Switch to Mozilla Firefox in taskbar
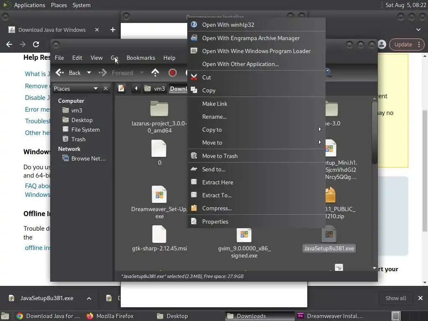Screen dimensions: 428x321 coord(110,316)
